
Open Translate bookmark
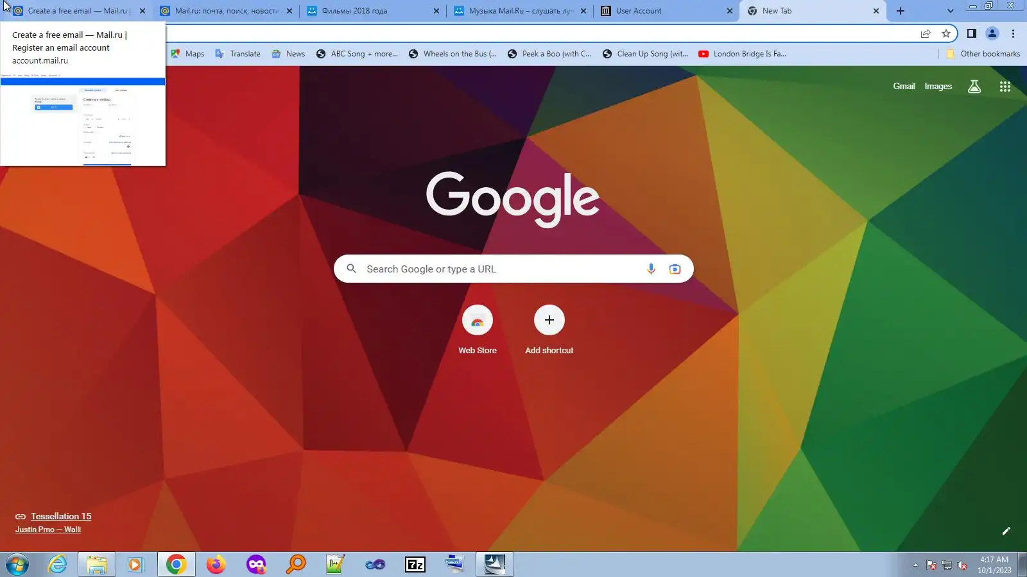[x=238, y=54]
